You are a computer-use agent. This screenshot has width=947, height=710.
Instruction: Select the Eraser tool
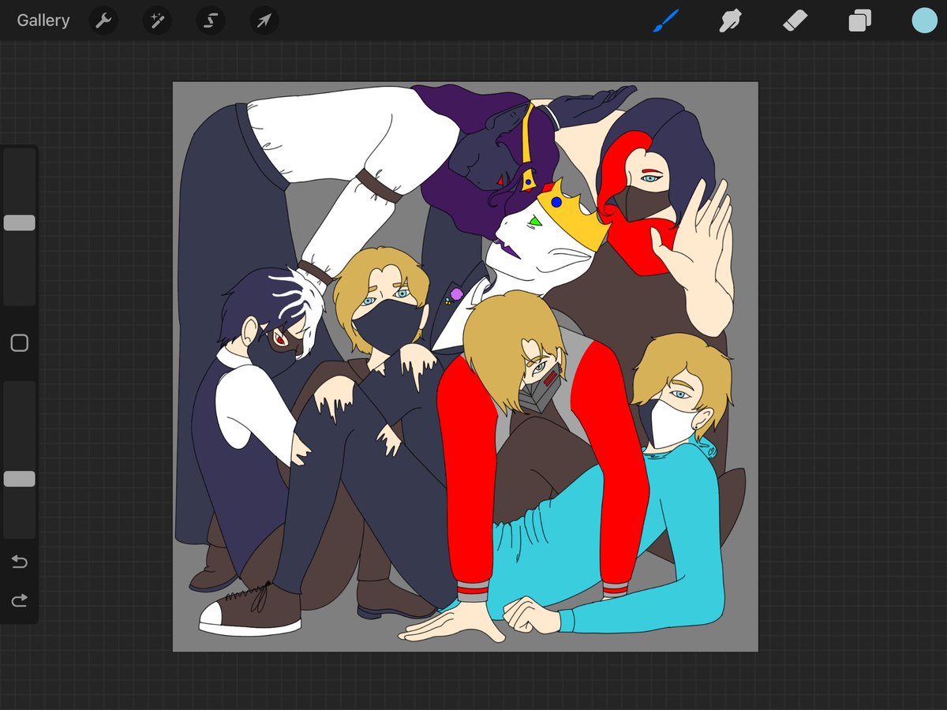coord(795,21)
